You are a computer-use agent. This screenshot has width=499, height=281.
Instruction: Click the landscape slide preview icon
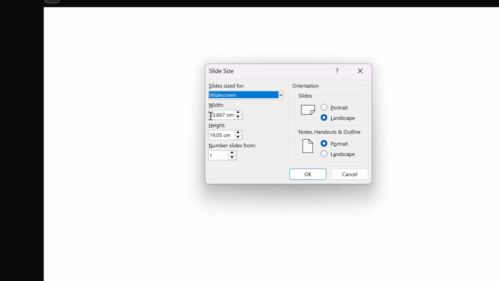coord(307,110)
